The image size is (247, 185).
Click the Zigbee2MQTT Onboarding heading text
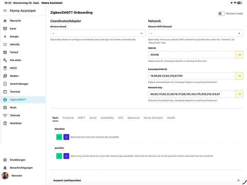pos(71,13)
